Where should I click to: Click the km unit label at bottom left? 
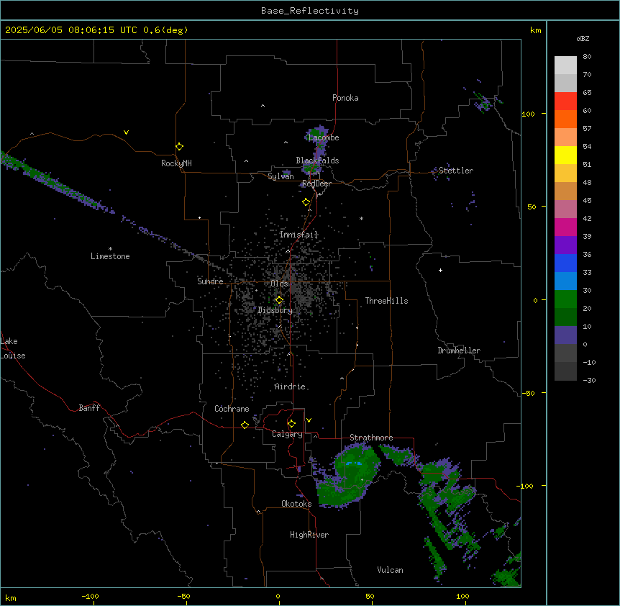pos(10,597)
